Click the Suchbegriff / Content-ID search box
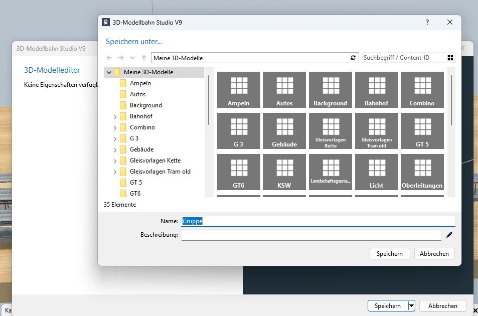This screenshot has width=478, height=316. pyautogui.click(x=403, y=58)
